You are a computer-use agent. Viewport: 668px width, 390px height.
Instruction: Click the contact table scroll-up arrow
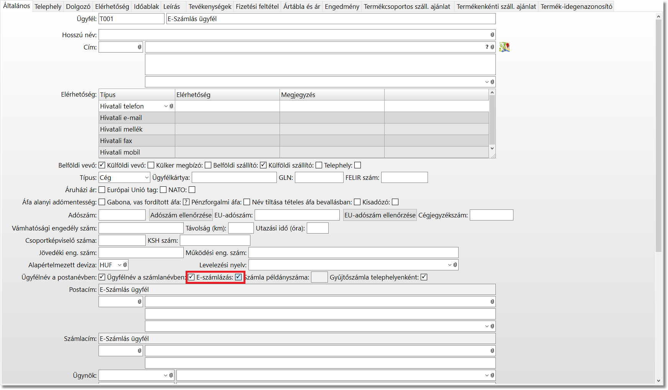492,92
